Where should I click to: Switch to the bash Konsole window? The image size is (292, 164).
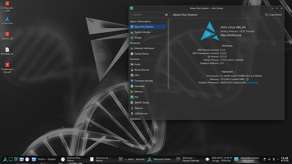tap(132, 159)
